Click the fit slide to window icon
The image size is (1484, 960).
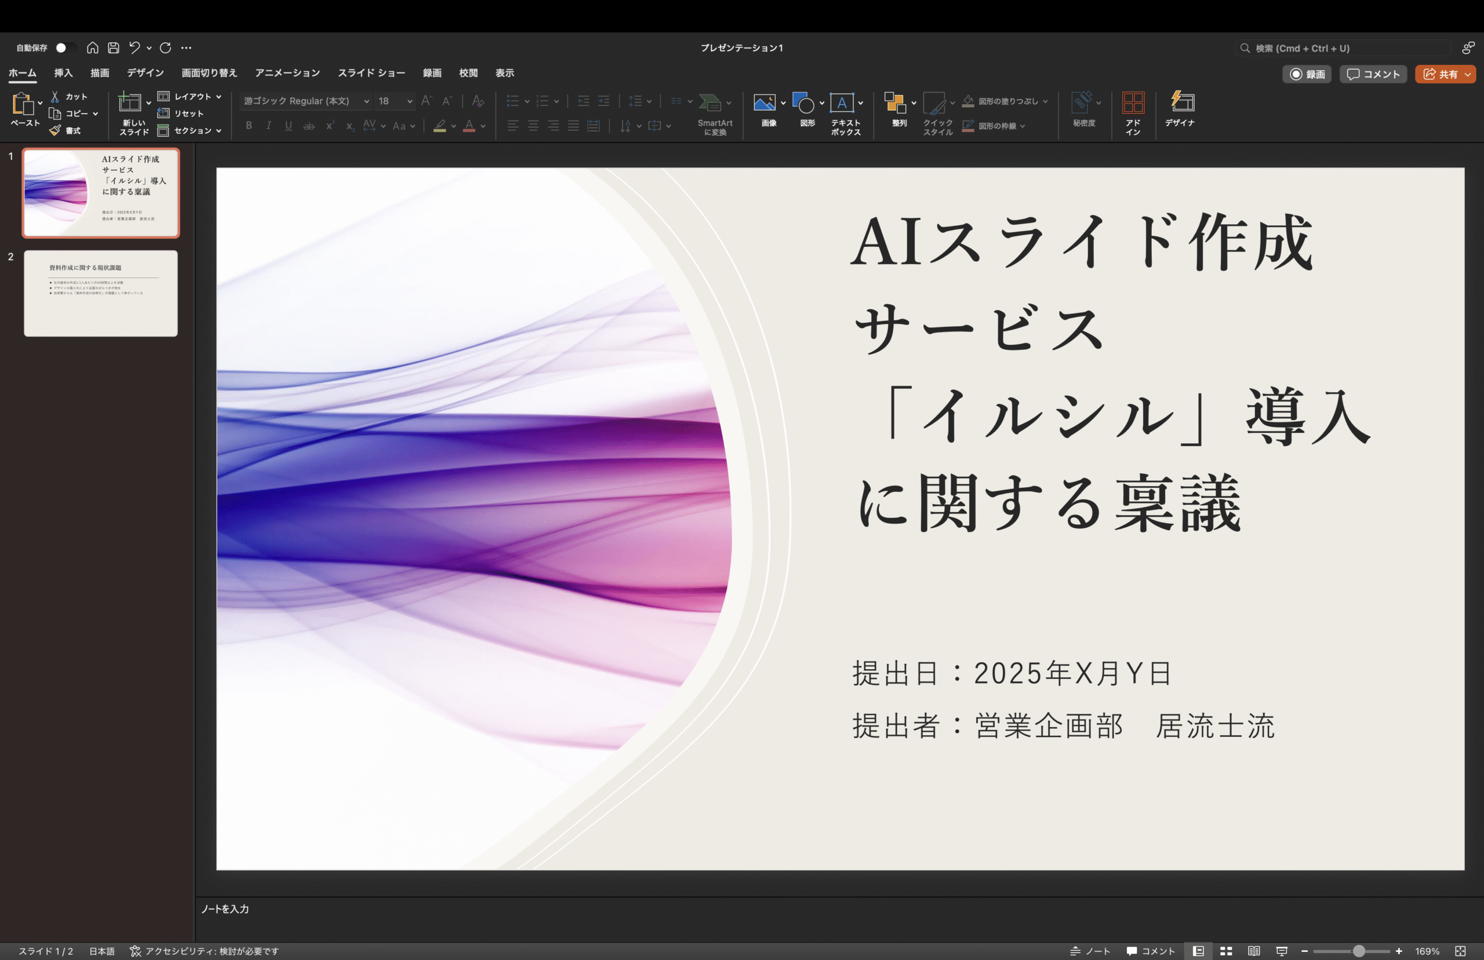pos(1460,951)
